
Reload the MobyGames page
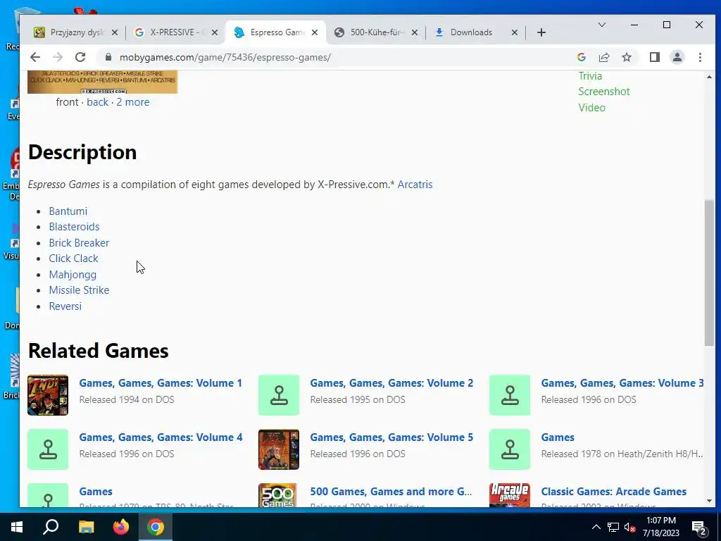coord(80,57)
